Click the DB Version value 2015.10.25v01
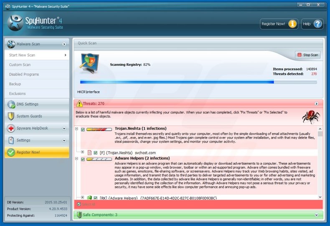Image resolution: width=330 pixels, height=226 pixels. (x=56, y=202)
